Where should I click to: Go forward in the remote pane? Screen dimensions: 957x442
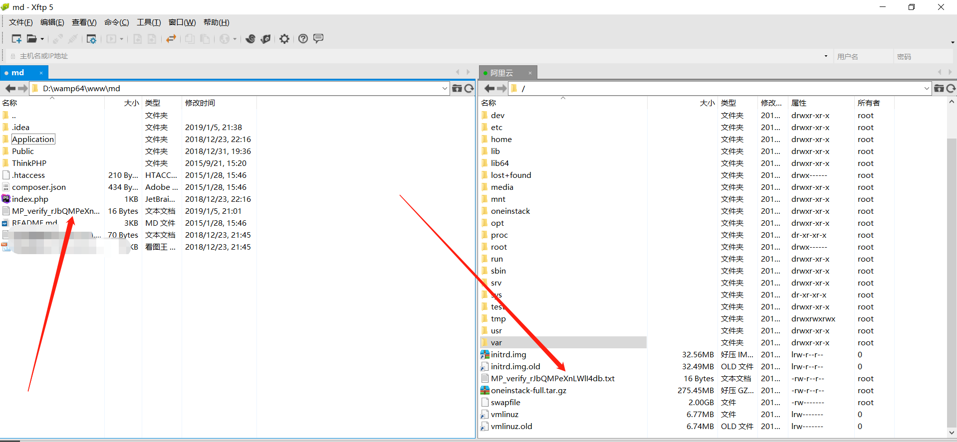[x=501, y=89]
